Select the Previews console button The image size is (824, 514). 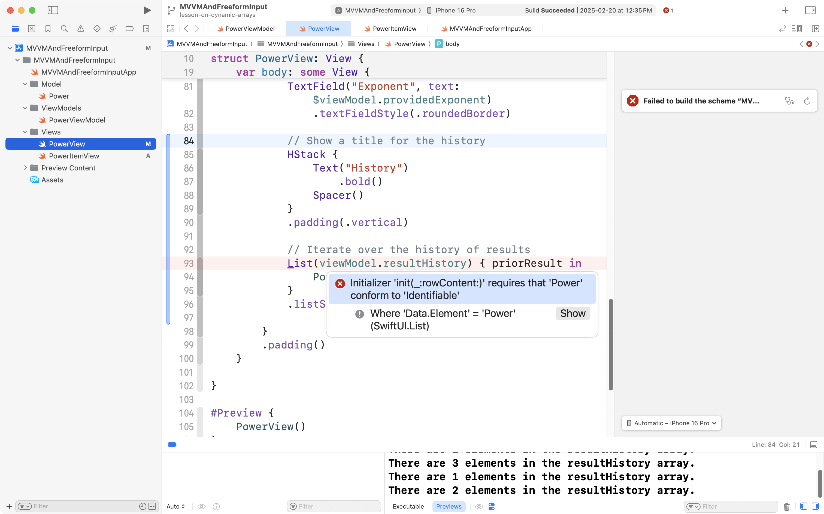pyautogui.click(x=449, y=507)
